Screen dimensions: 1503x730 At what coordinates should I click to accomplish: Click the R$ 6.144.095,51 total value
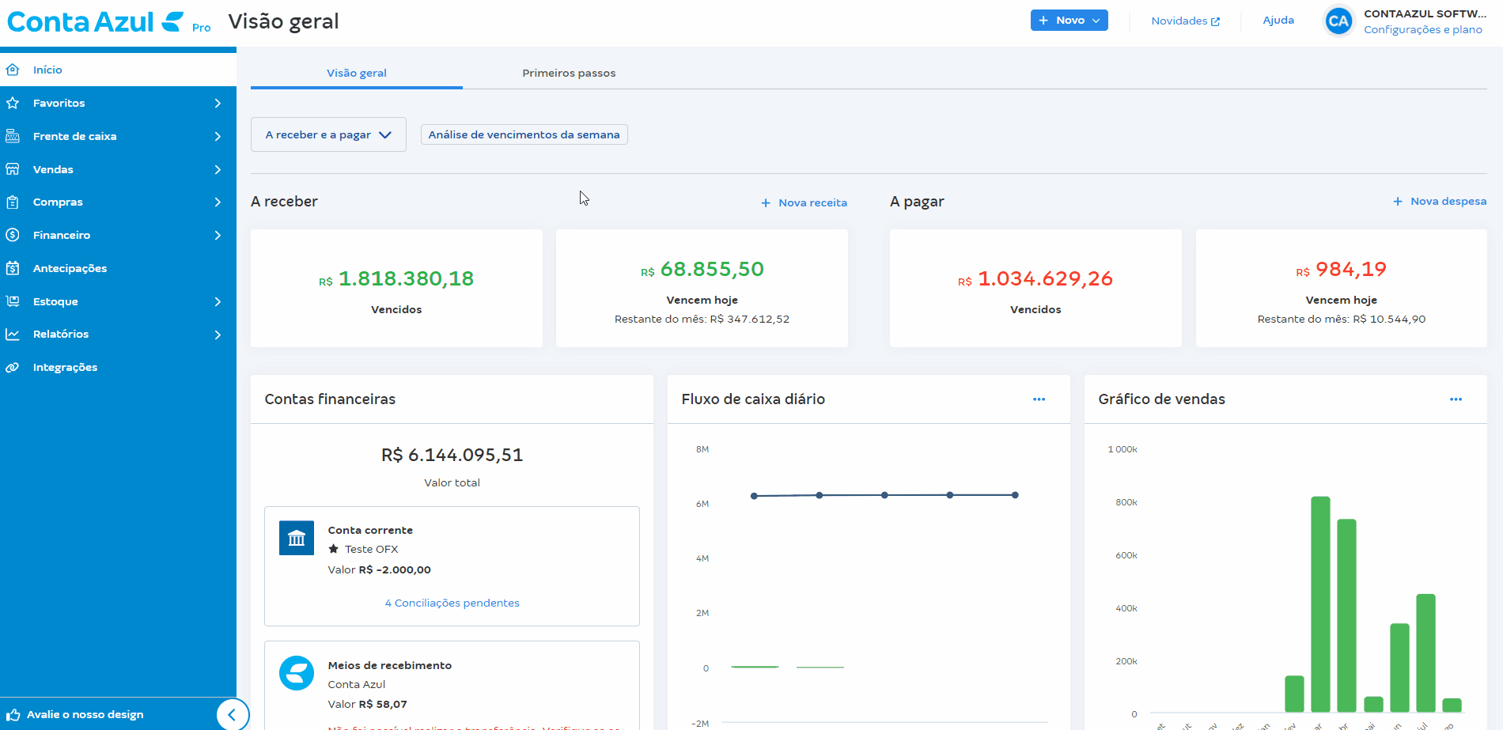(452, 455)
